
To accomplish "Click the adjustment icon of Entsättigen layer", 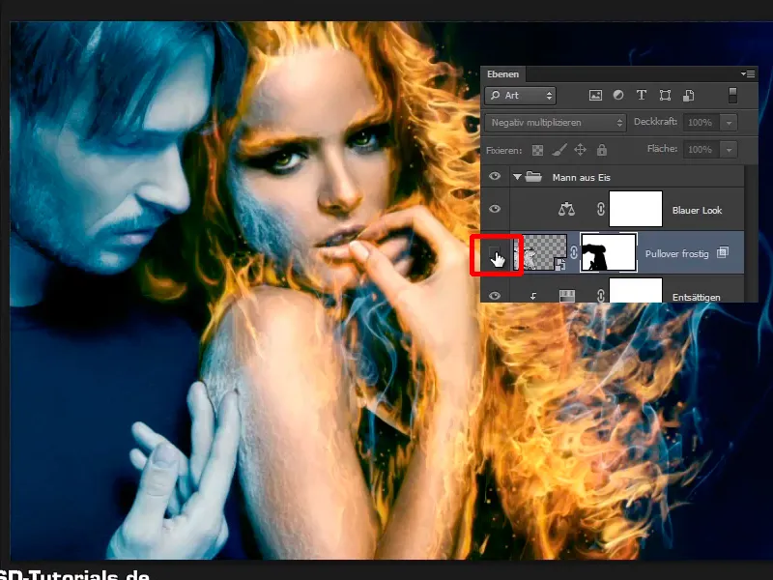I will point(567,296).
